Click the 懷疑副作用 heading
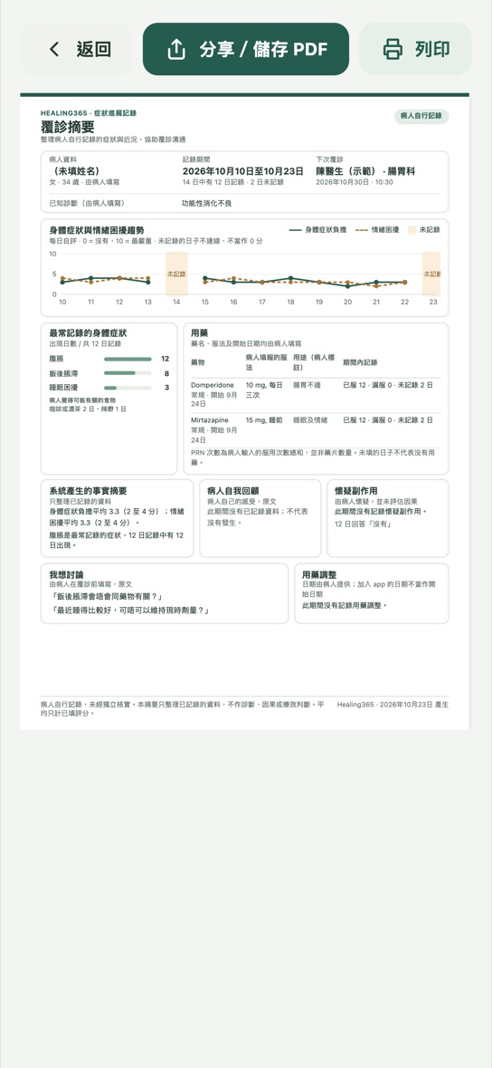 coord(356,490)
